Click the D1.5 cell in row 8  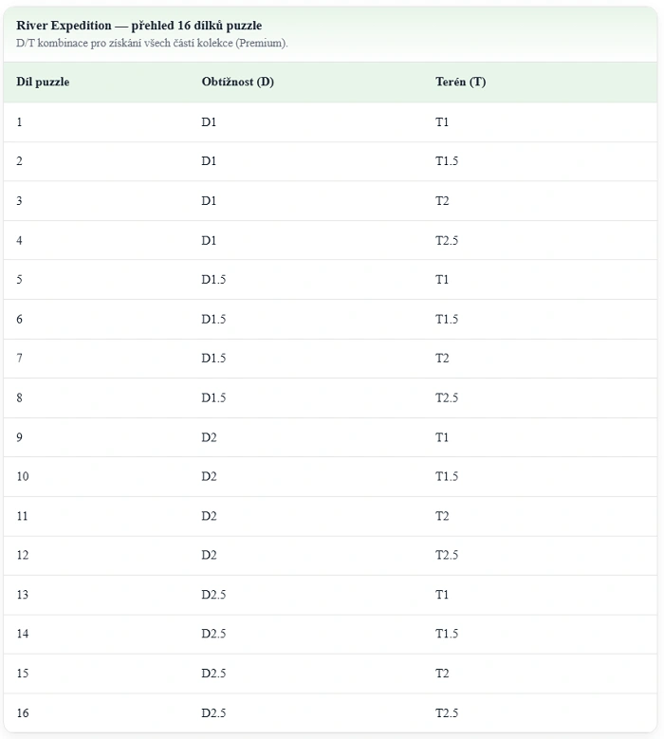click(213, 398)
